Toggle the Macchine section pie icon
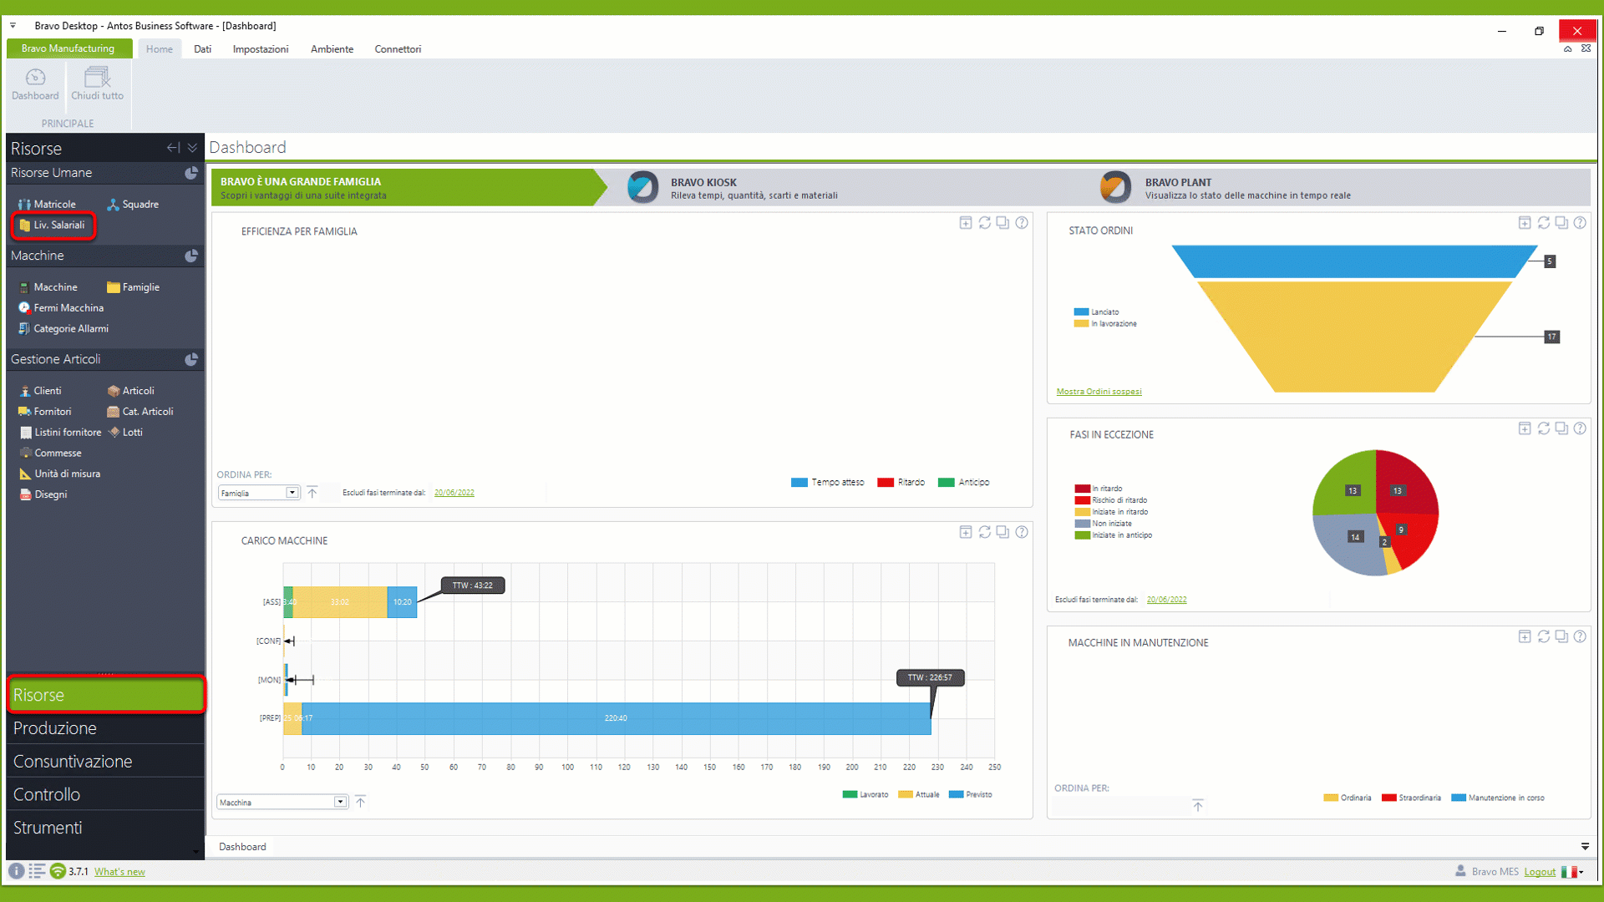 pyautogui.click(x=191, y=256)
